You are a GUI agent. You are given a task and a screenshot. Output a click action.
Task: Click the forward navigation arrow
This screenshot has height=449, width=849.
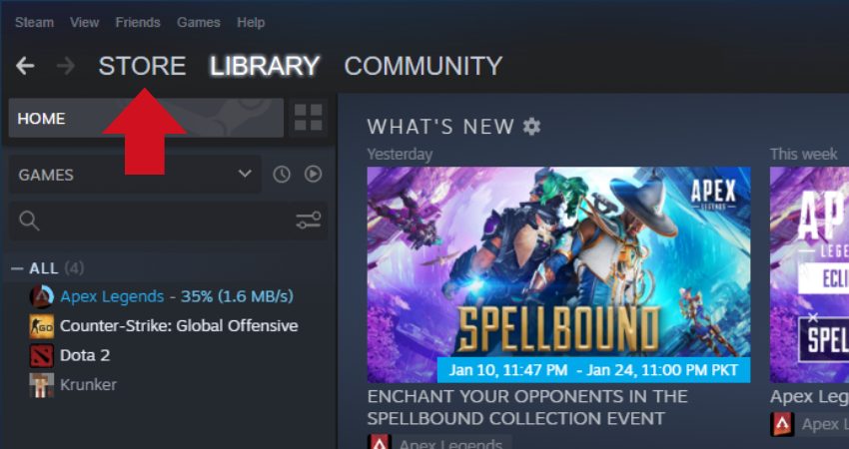(x=66, y=66)
